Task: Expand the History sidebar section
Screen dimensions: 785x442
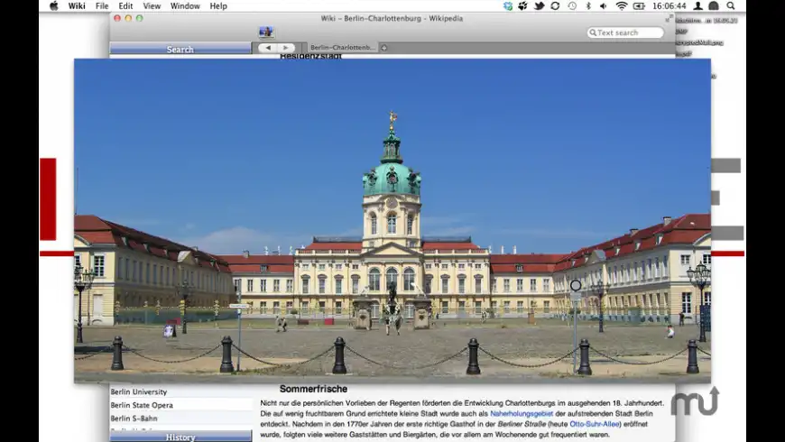Action: [180, 437]
